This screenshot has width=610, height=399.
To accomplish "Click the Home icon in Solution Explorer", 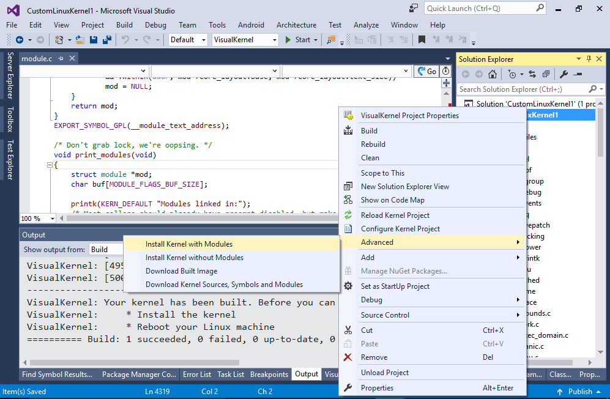I will 493,74.
